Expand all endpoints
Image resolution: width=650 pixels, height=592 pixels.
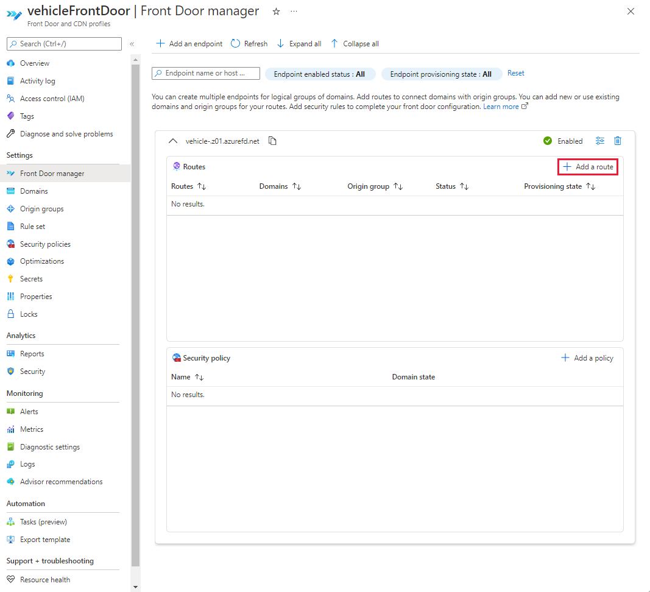coord(299,43)
